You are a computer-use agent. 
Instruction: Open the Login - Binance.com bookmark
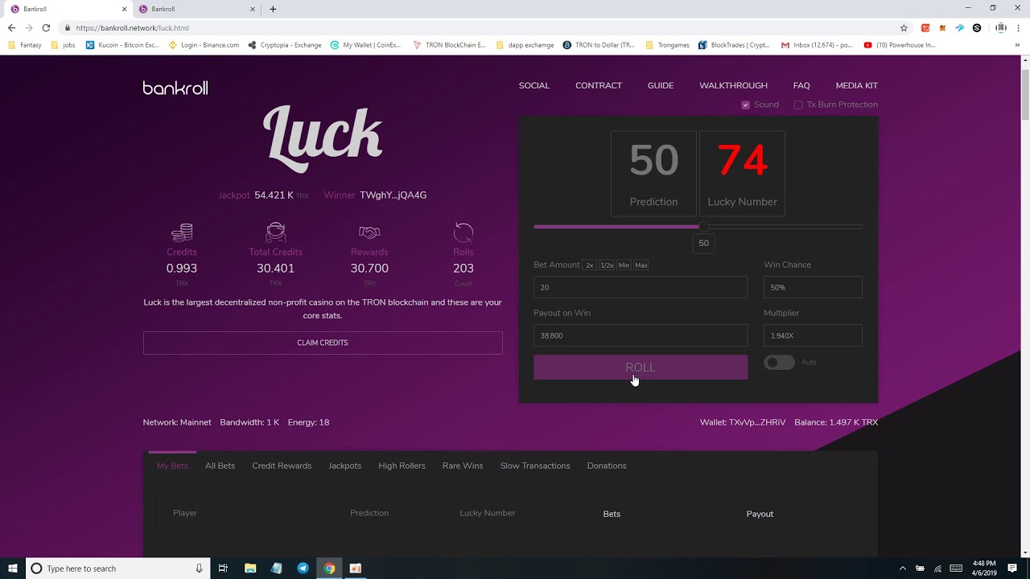pos(204,45)
